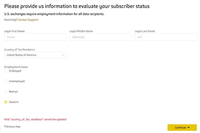Screen dimensions: 200x133
Task: Click the Legal Middle Name input
Action: pos(100,37)
